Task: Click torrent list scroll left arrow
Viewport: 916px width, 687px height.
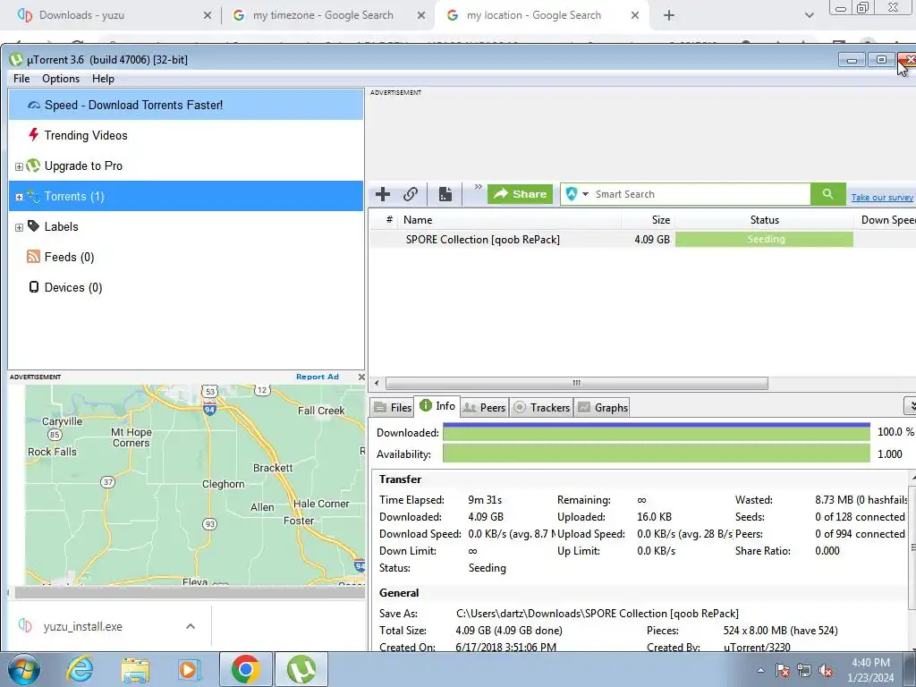Action: [x=377, y=383]
